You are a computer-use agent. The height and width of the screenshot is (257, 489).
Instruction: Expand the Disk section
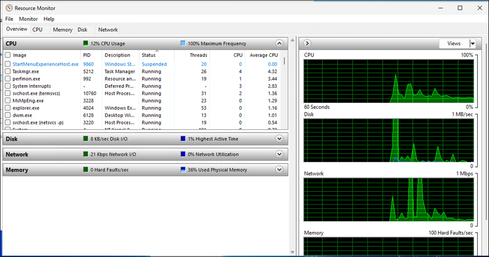(279, 139)
